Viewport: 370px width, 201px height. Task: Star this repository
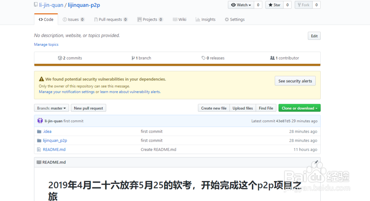click(x=274, y=5)
